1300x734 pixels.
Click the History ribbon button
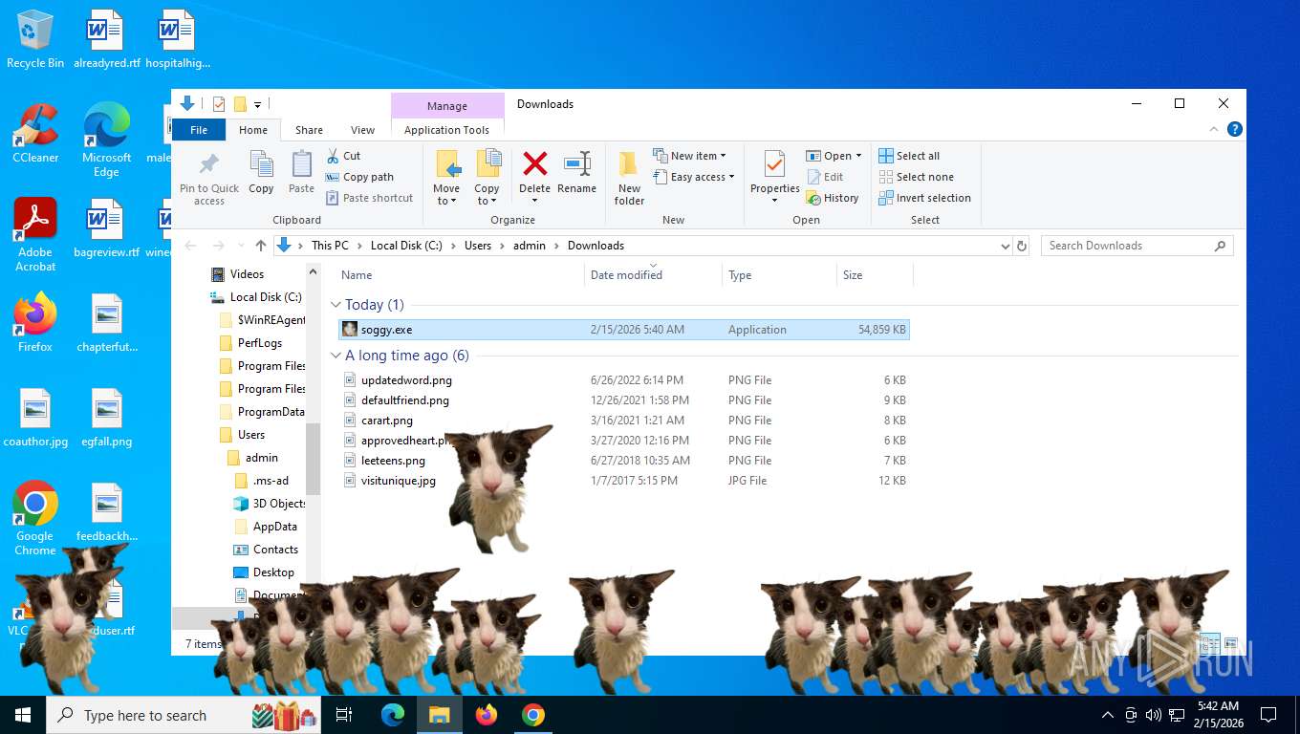[x=833, y=198]
